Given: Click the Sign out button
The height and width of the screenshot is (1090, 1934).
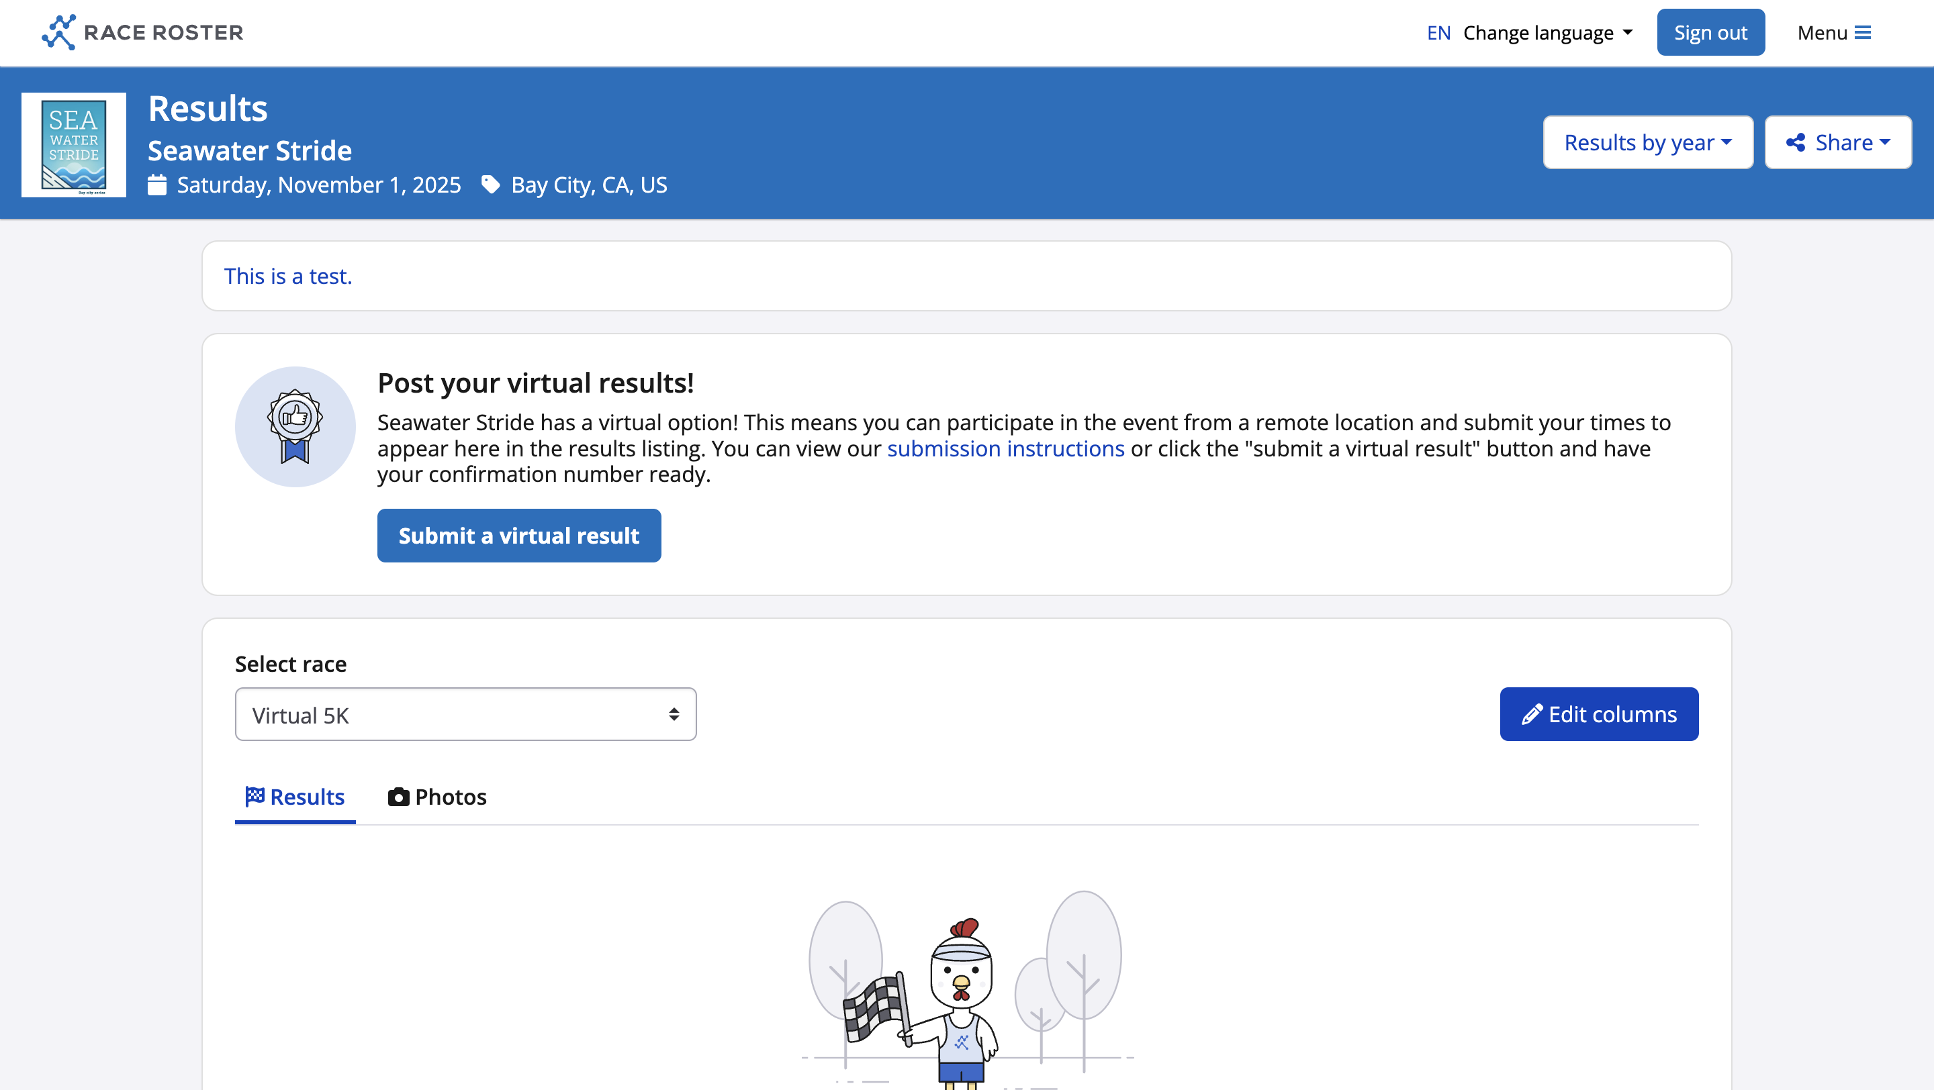Looking at the screenshot, I should click(1710, 33).
